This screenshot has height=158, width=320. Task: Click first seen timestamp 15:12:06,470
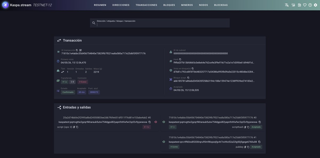click(x=73, y=63)
